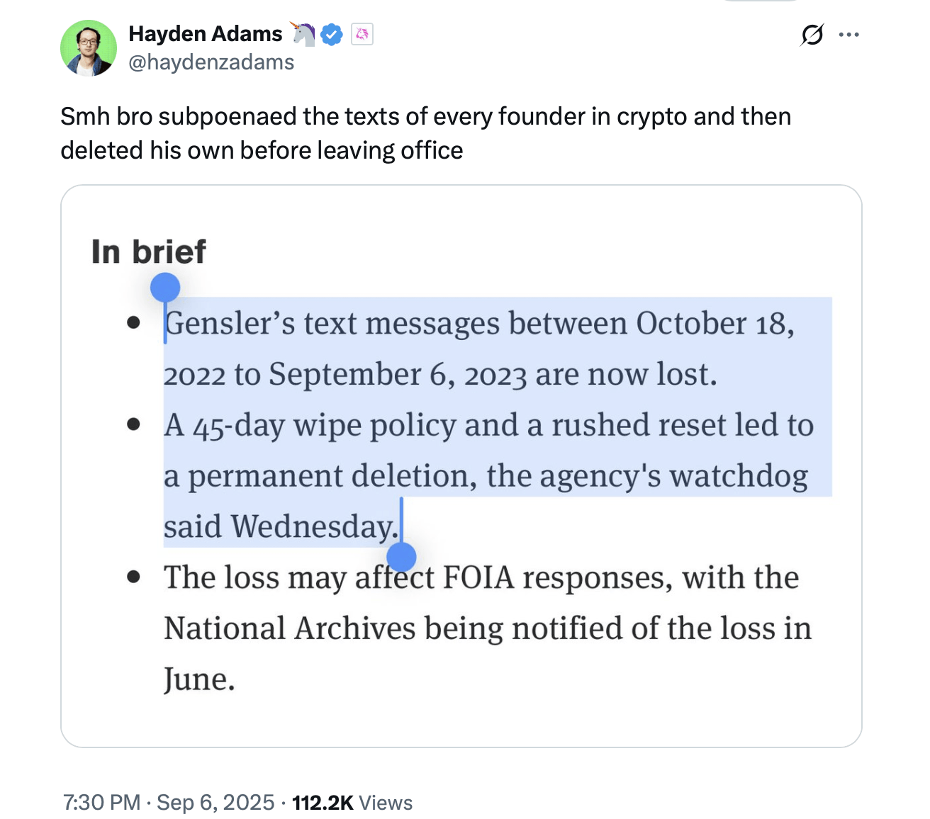Click "National Archives" in the image text
This screenshot has height=819, width=930.
pos(289,628)
